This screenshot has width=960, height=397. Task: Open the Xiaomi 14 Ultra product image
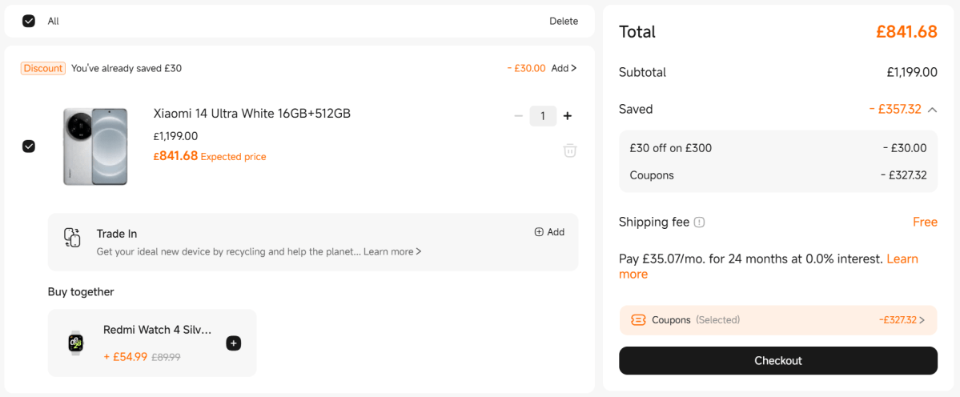coord(95,146)
